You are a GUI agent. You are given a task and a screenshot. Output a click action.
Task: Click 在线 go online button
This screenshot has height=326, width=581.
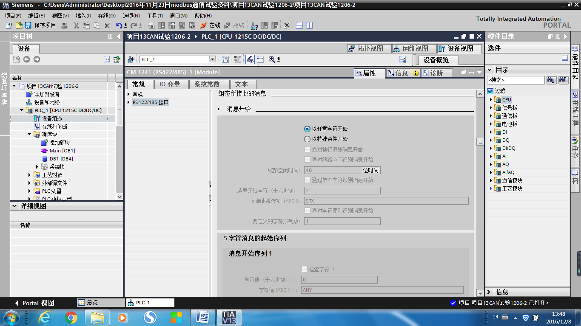[x=211, y=25]
